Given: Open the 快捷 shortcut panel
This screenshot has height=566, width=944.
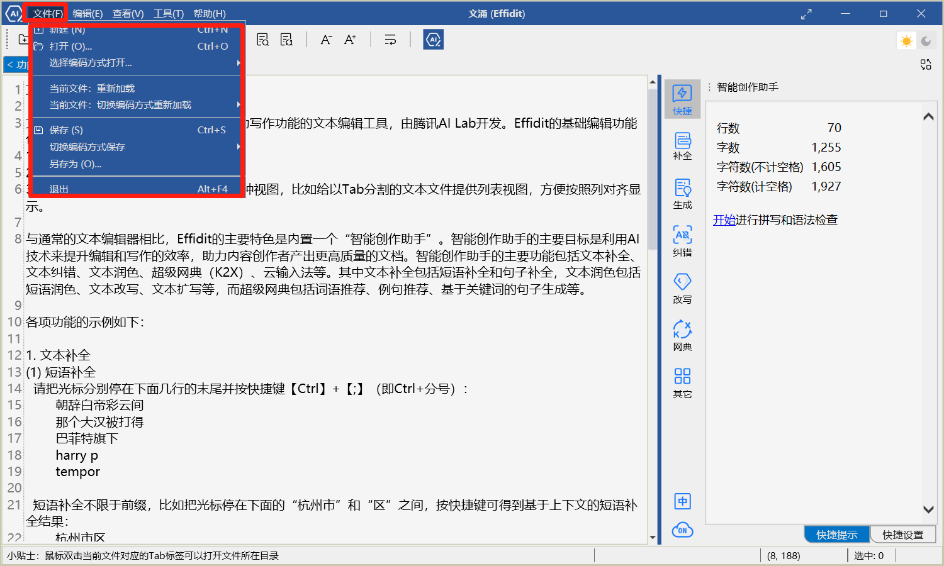Looking at the screenshot, I should pyautogui.click(x=682, y=100).
